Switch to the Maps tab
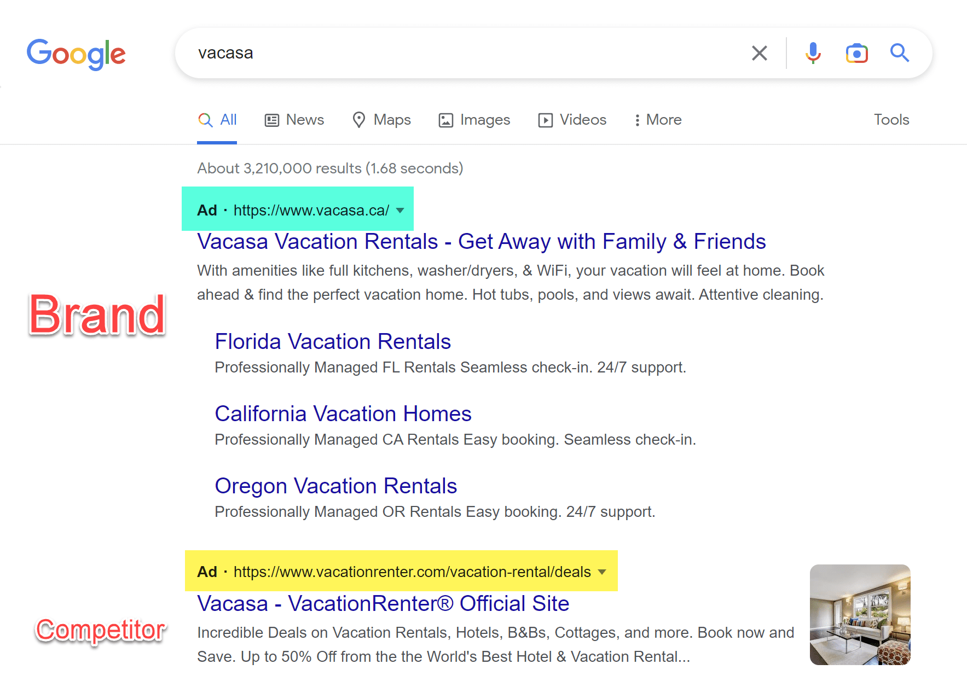Viewport: 967px width, 699px height. (x=381, y=120)
